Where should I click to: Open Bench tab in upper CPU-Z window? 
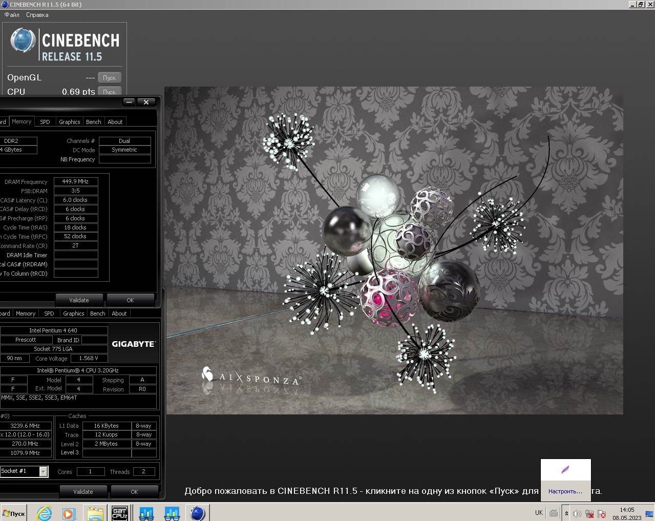tap(94, 122)
